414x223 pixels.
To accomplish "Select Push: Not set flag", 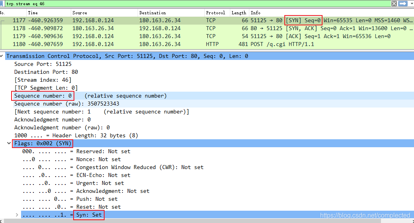I will tap(70, 199).
